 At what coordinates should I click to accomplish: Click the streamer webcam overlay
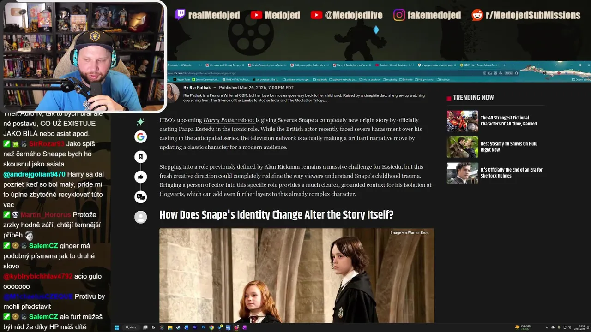[x=84, y=56]
